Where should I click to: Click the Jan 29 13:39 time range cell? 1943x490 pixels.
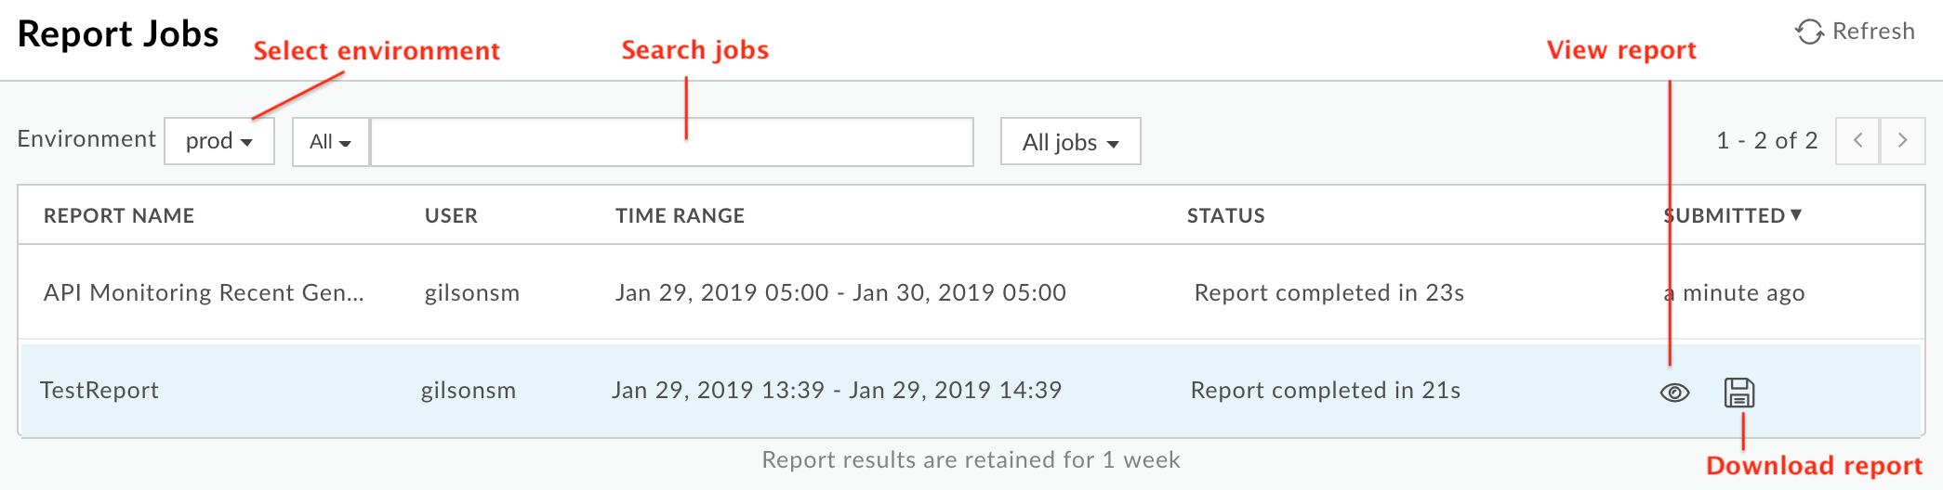(x=836, y=391)
